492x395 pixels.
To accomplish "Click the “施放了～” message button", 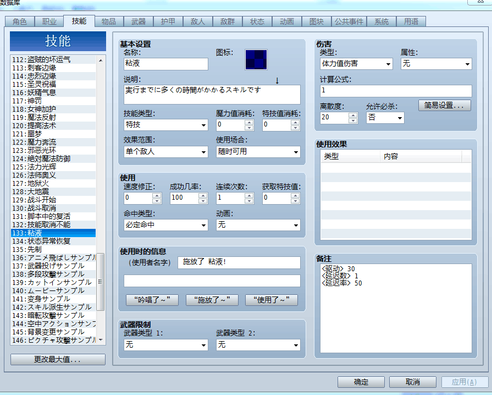I will pyautogui.click(x=212, y=300).
